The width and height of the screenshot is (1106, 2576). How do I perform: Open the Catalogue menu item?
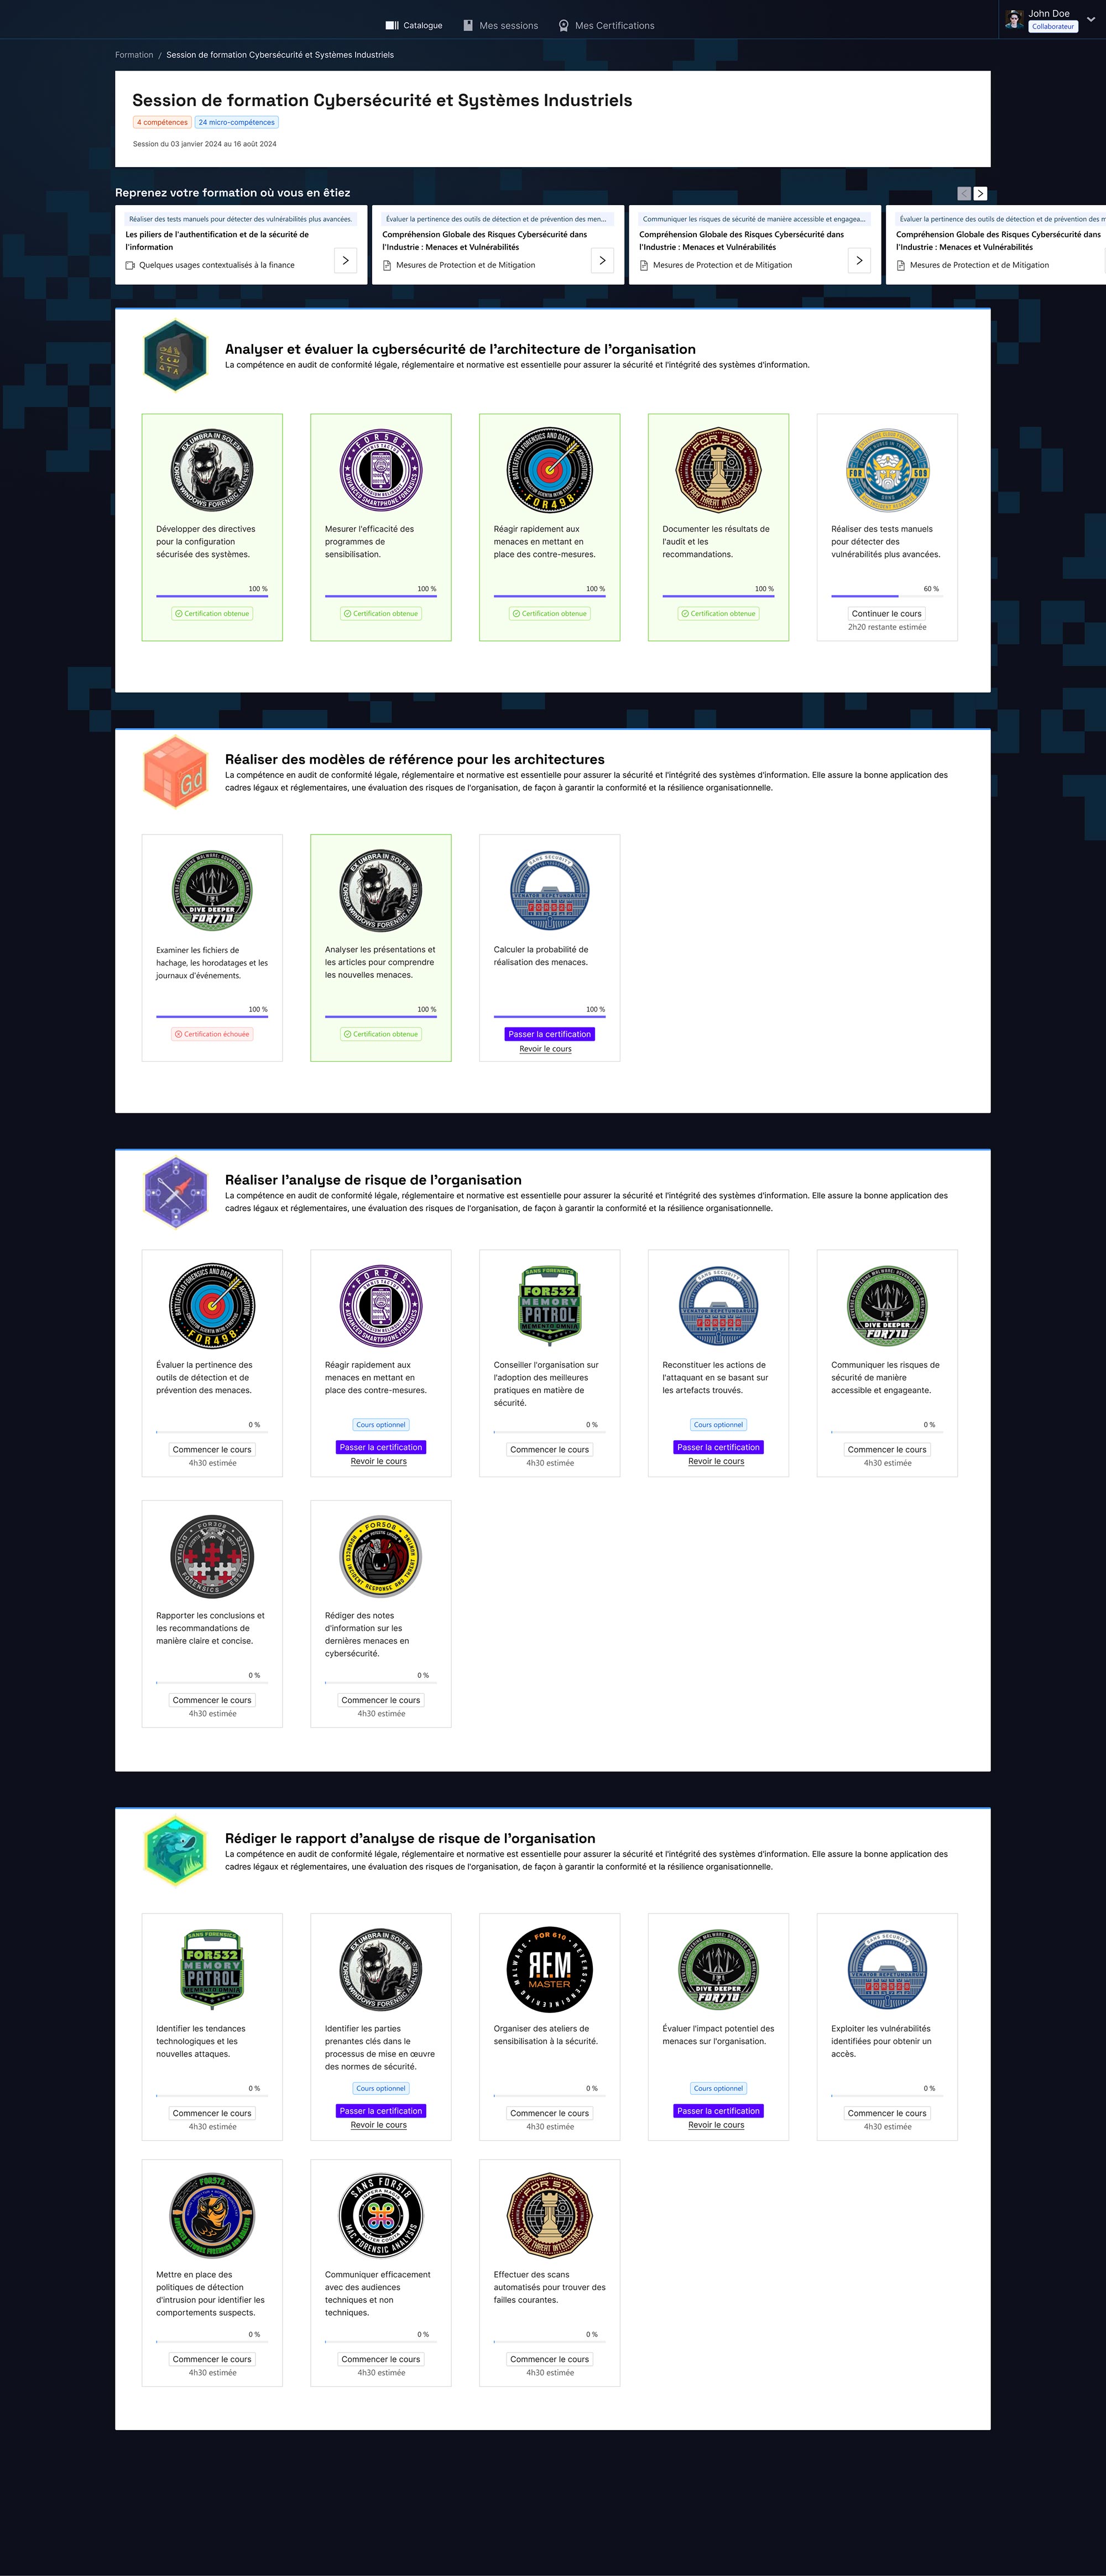pyautogui.click(x=414, y=26)
